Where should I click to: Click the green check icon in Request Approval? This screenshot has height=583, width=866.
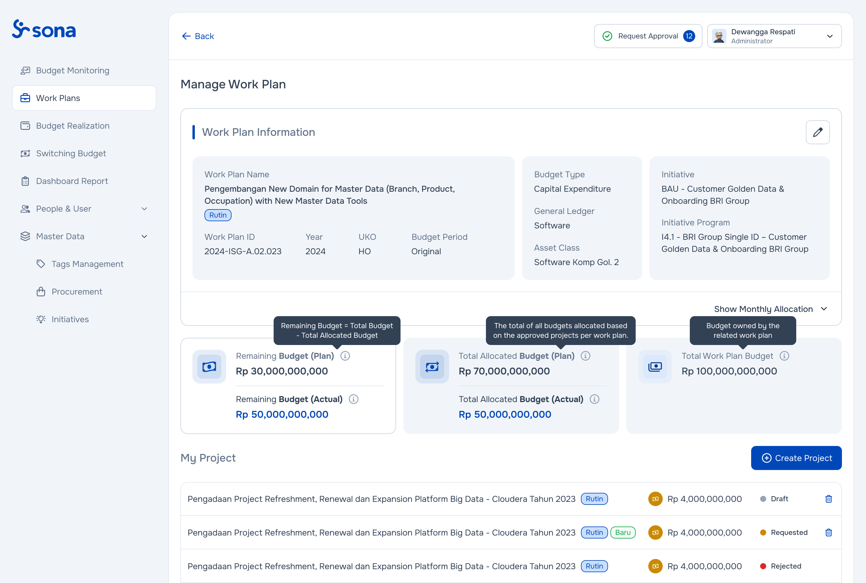point(607,36)
